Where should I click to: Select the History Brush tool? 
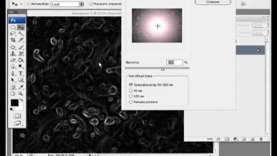click(x=21, y=54)
